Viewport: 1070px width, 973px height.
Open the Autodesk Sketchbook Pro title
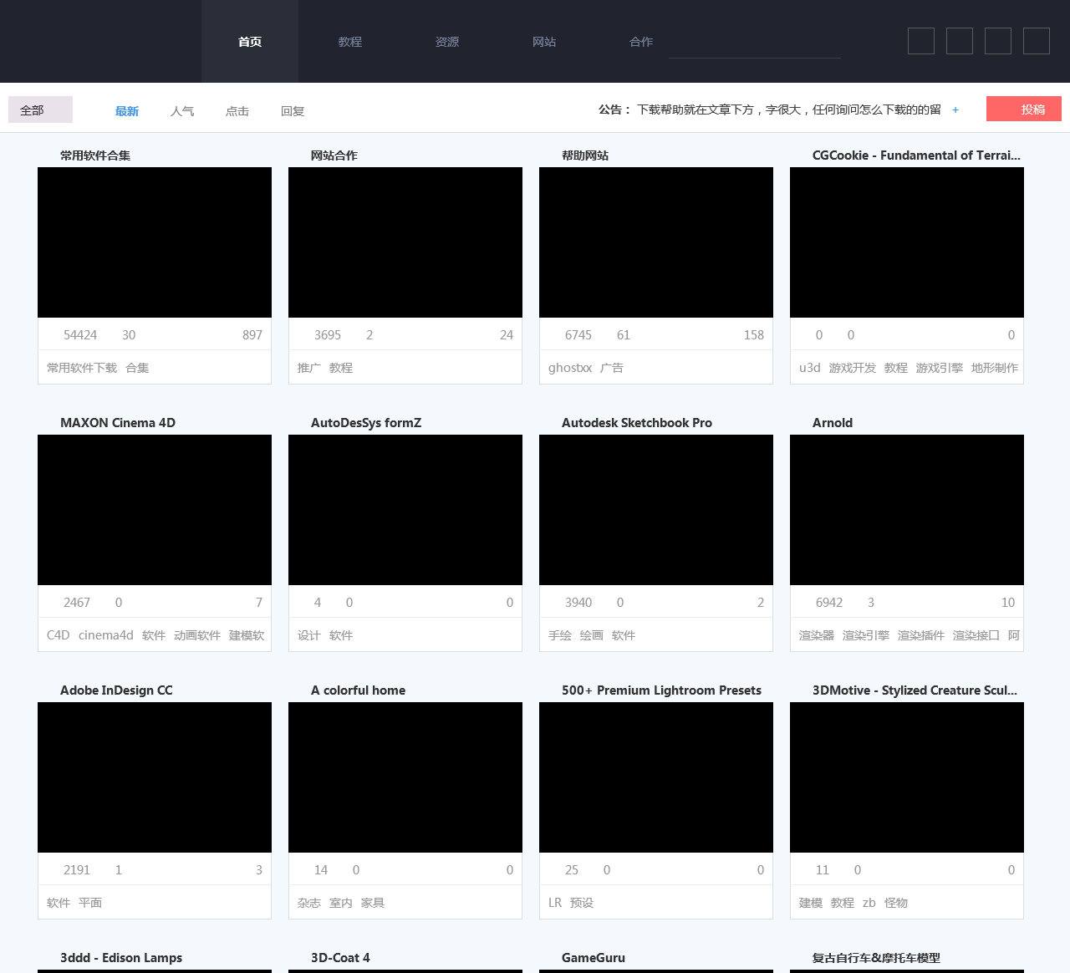coord(637,423)
